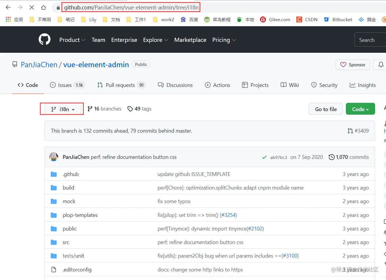Open the .github folder
386x280 pixels.
click(71, 174)
